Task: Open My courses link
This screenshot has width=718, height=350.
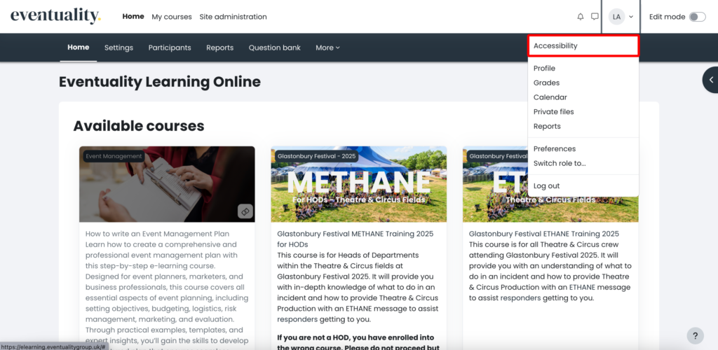Action: (172, 17)
